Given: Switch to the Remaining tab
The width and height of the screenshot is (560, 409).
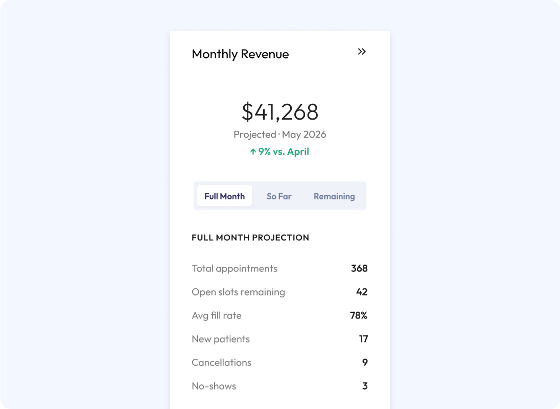Looking at the screenshot, I should 334,196.
